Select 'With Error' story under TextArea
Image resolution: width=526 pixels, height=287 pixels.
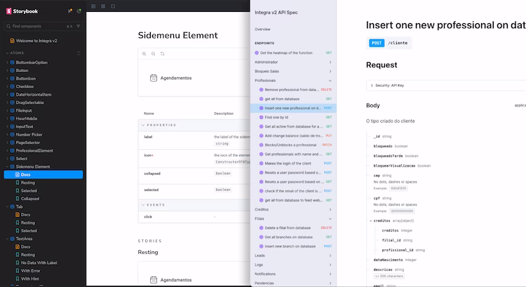[x=31, y=271]
